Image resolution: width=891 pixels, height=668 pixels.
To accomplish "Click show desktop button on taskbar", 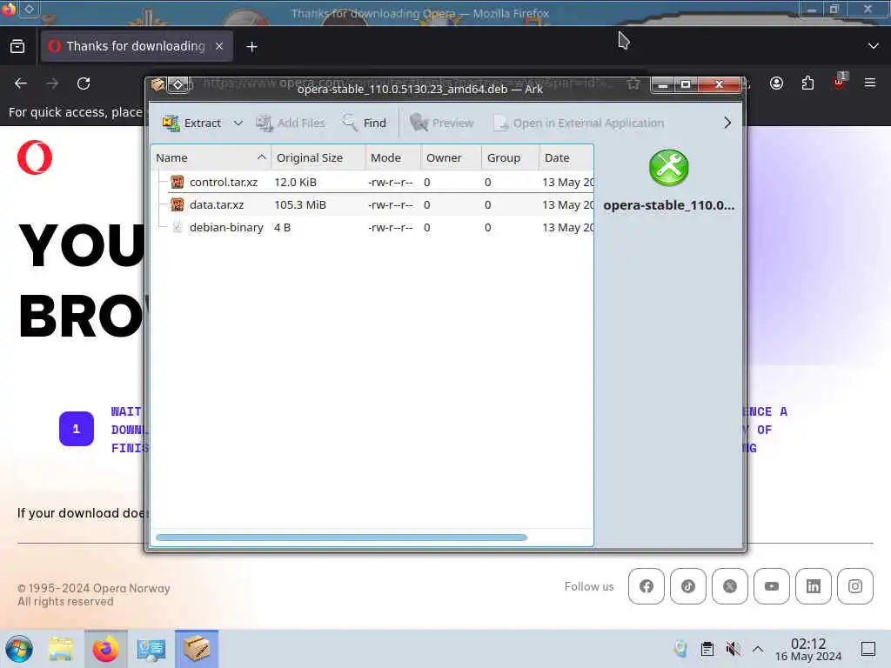I will pos(868,649).
